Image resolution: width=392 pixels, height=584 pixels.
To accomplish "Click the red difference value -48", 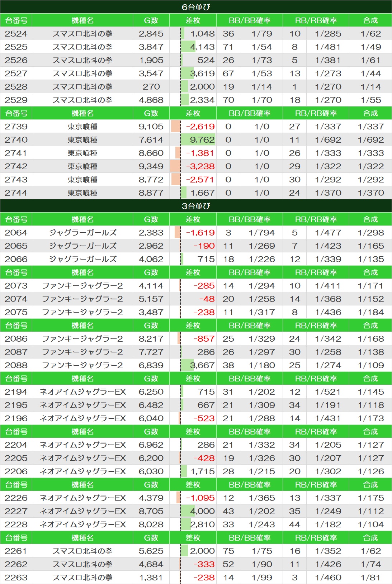I will coord(207,299).
